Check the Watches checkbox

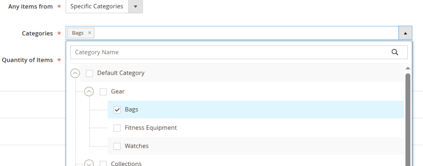[x=117, y=146]
